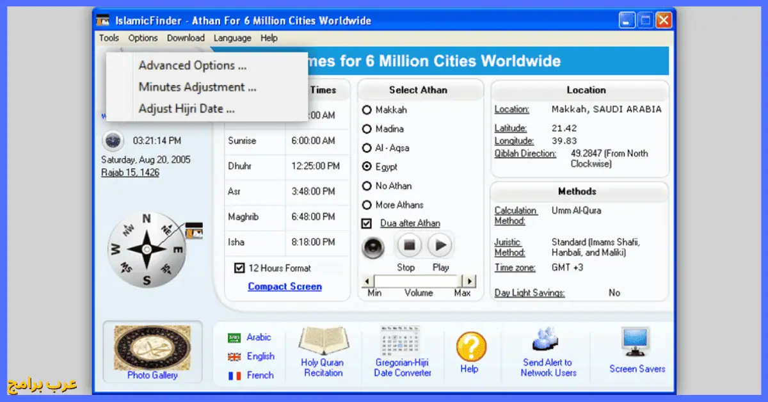Screen dimensions: 768x402
Task: Switch language to Arabic
Action: point(259,337)
